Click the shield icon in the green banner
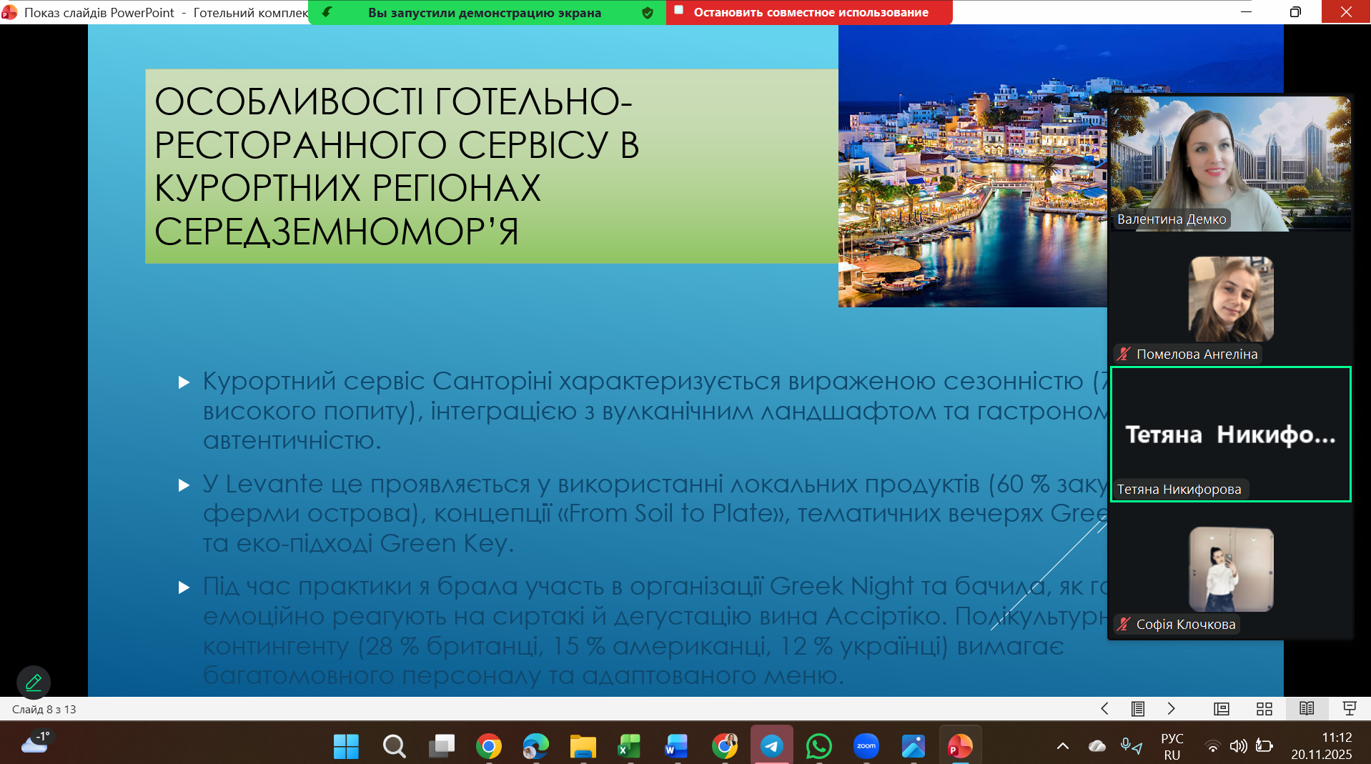The width and height of the screenshot is (1371, 764). 648,13
